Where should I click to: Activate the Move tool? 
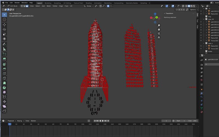(x=4, y=24)
